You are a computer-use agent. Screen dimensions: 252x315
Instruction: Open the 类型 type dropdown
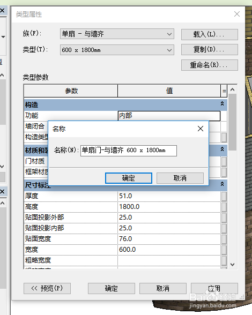pyautogui.click(x=117, y=50)
